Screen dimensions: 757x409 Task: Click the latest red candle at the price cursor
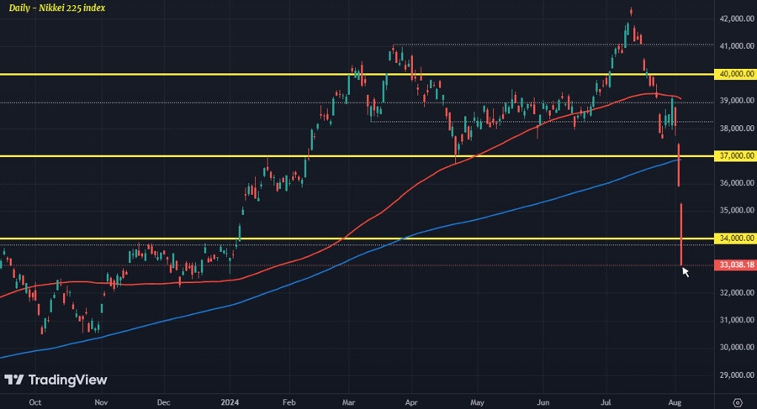click(681, 234)
